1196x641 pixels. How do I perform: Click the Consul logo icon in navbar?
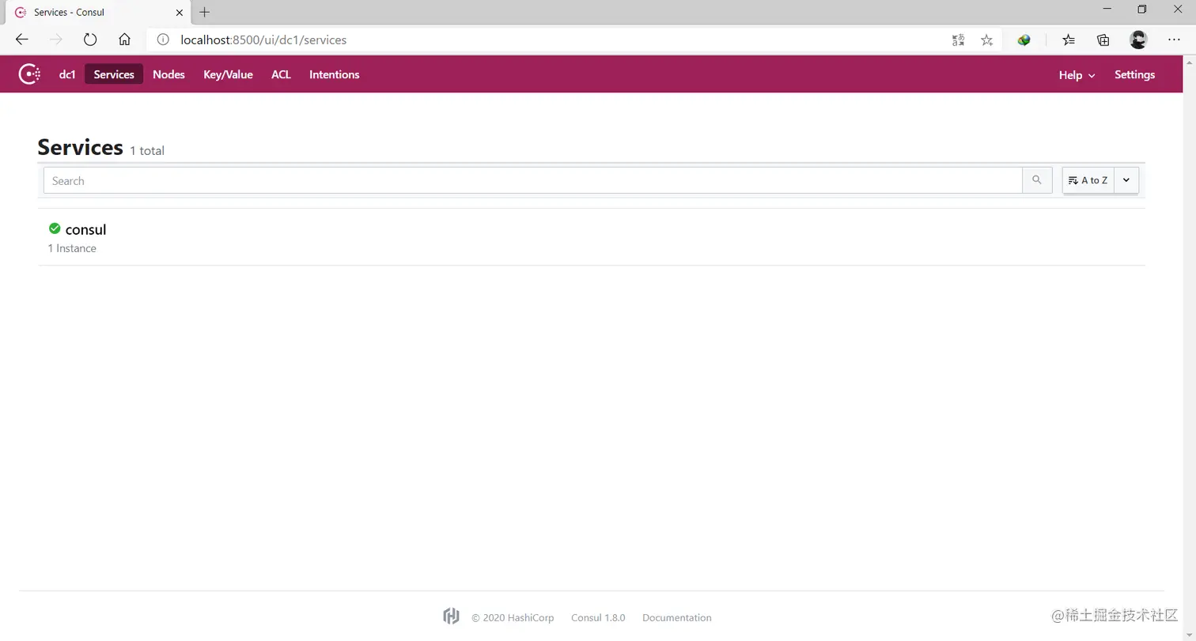[x=29, y=74]
